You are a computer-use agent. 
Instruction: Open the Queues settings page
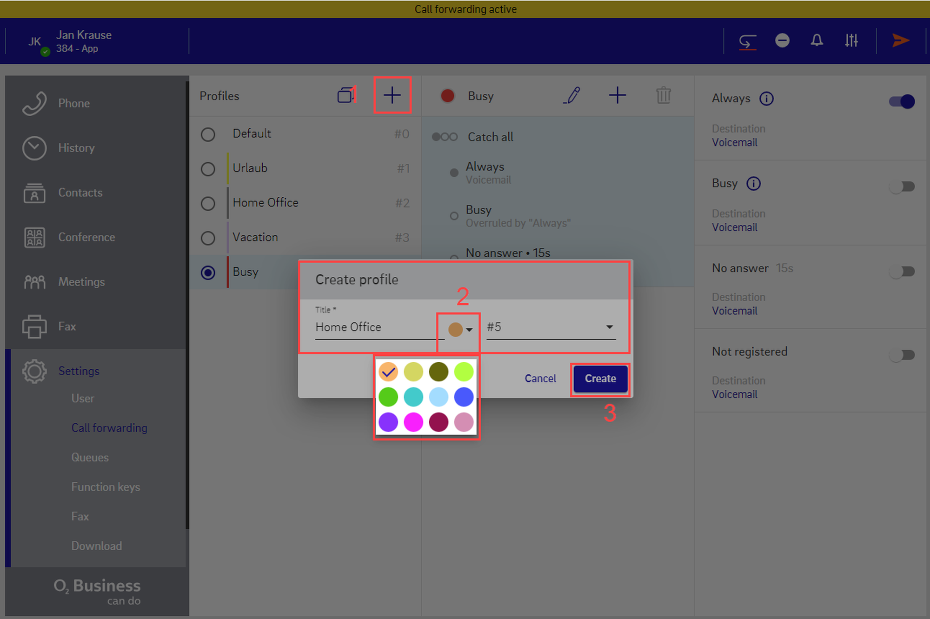(x=90, y=457)
